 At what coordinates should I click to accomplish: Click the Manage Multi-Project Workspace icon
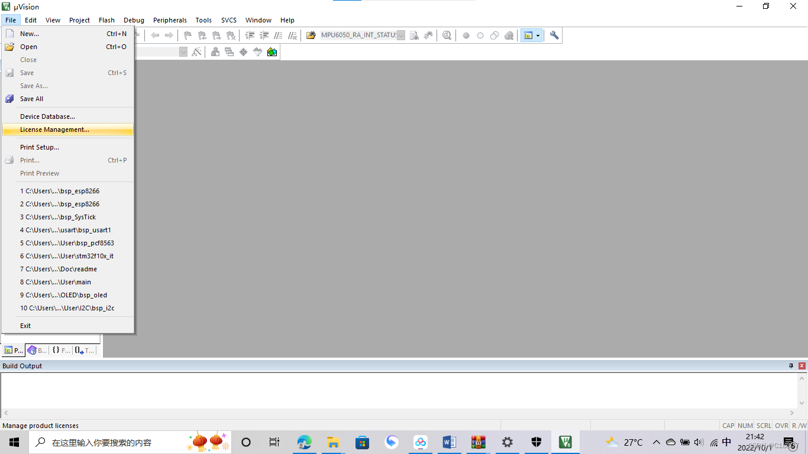click(x=230, y=52)
